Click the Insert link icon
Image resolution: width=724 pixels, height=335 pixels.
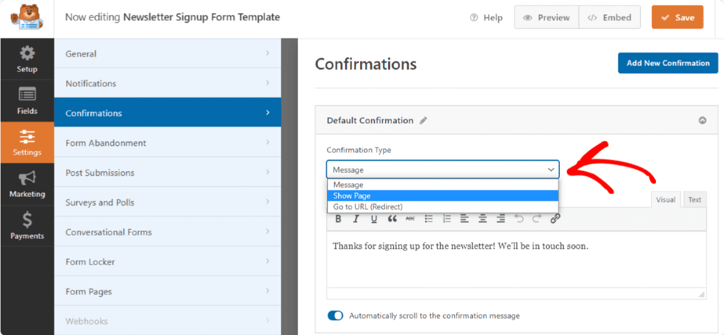click(555, 219)
